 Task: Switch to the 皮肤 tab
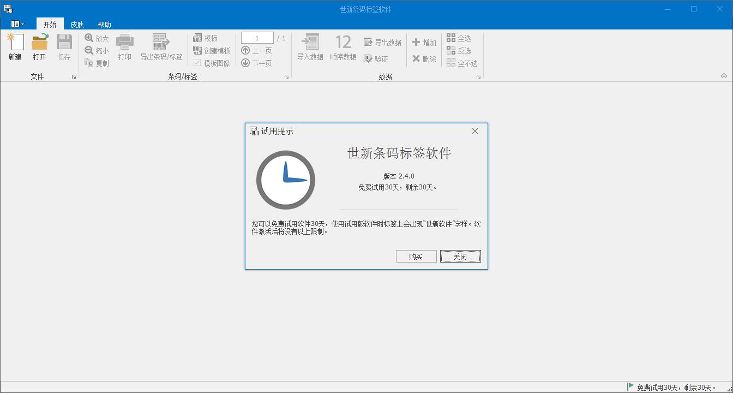tap(77, 24)
